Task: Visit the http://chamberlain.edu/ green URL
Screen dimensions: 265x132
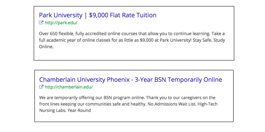Action: point(69,87)
